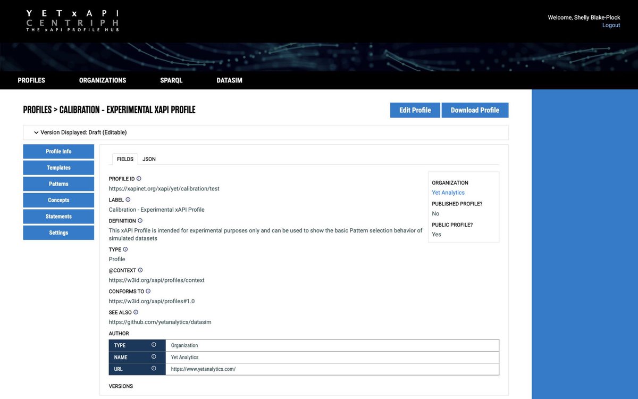The height and width of the screenshot is (399, 638).
Task: Open the SPARQL menu item
Action: 171,80
